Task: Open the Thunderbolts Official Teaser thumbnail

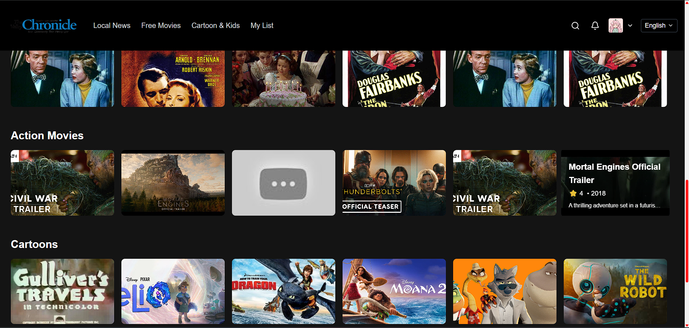Action: [394, 183]
